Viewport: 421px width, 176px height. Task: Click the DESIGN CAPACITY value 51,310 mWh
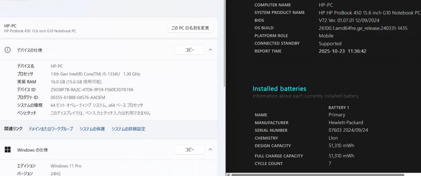point(341,146)
